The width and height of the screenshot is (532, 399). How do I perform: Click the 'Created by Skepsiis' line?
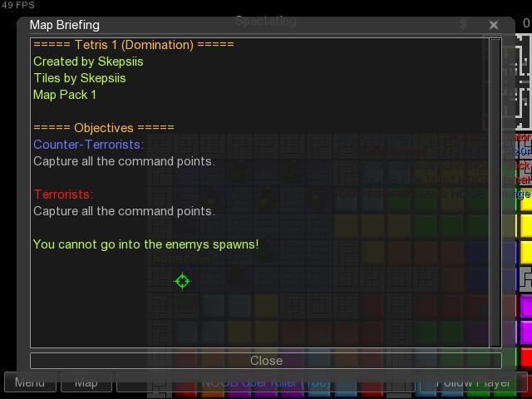(x=88, y=62)
